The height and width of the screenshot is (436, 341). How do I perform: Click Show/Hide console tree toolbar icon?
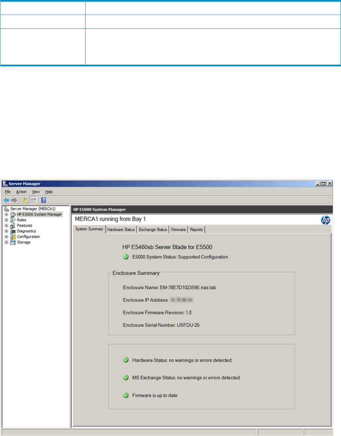point(33,200)
